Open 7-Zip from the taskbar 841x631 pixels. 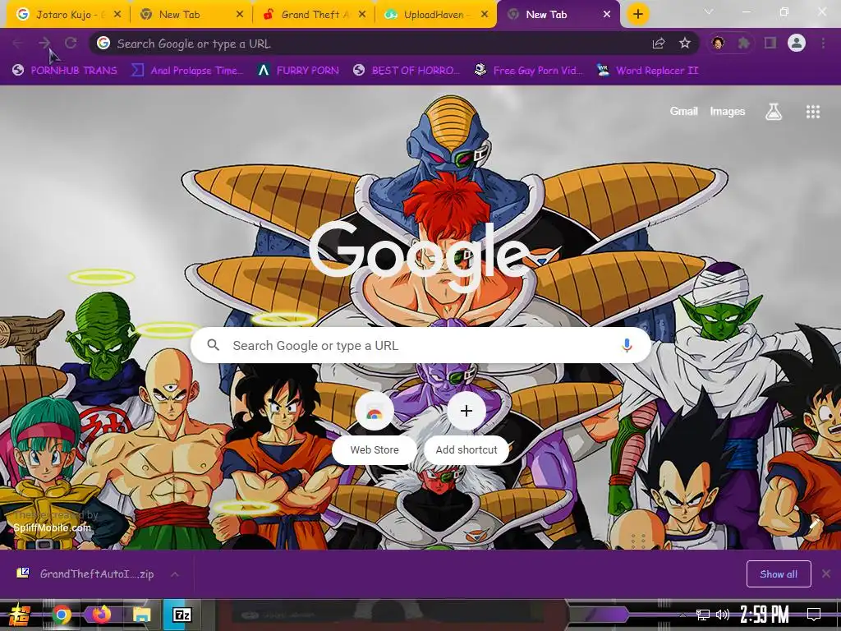(182, 615)
